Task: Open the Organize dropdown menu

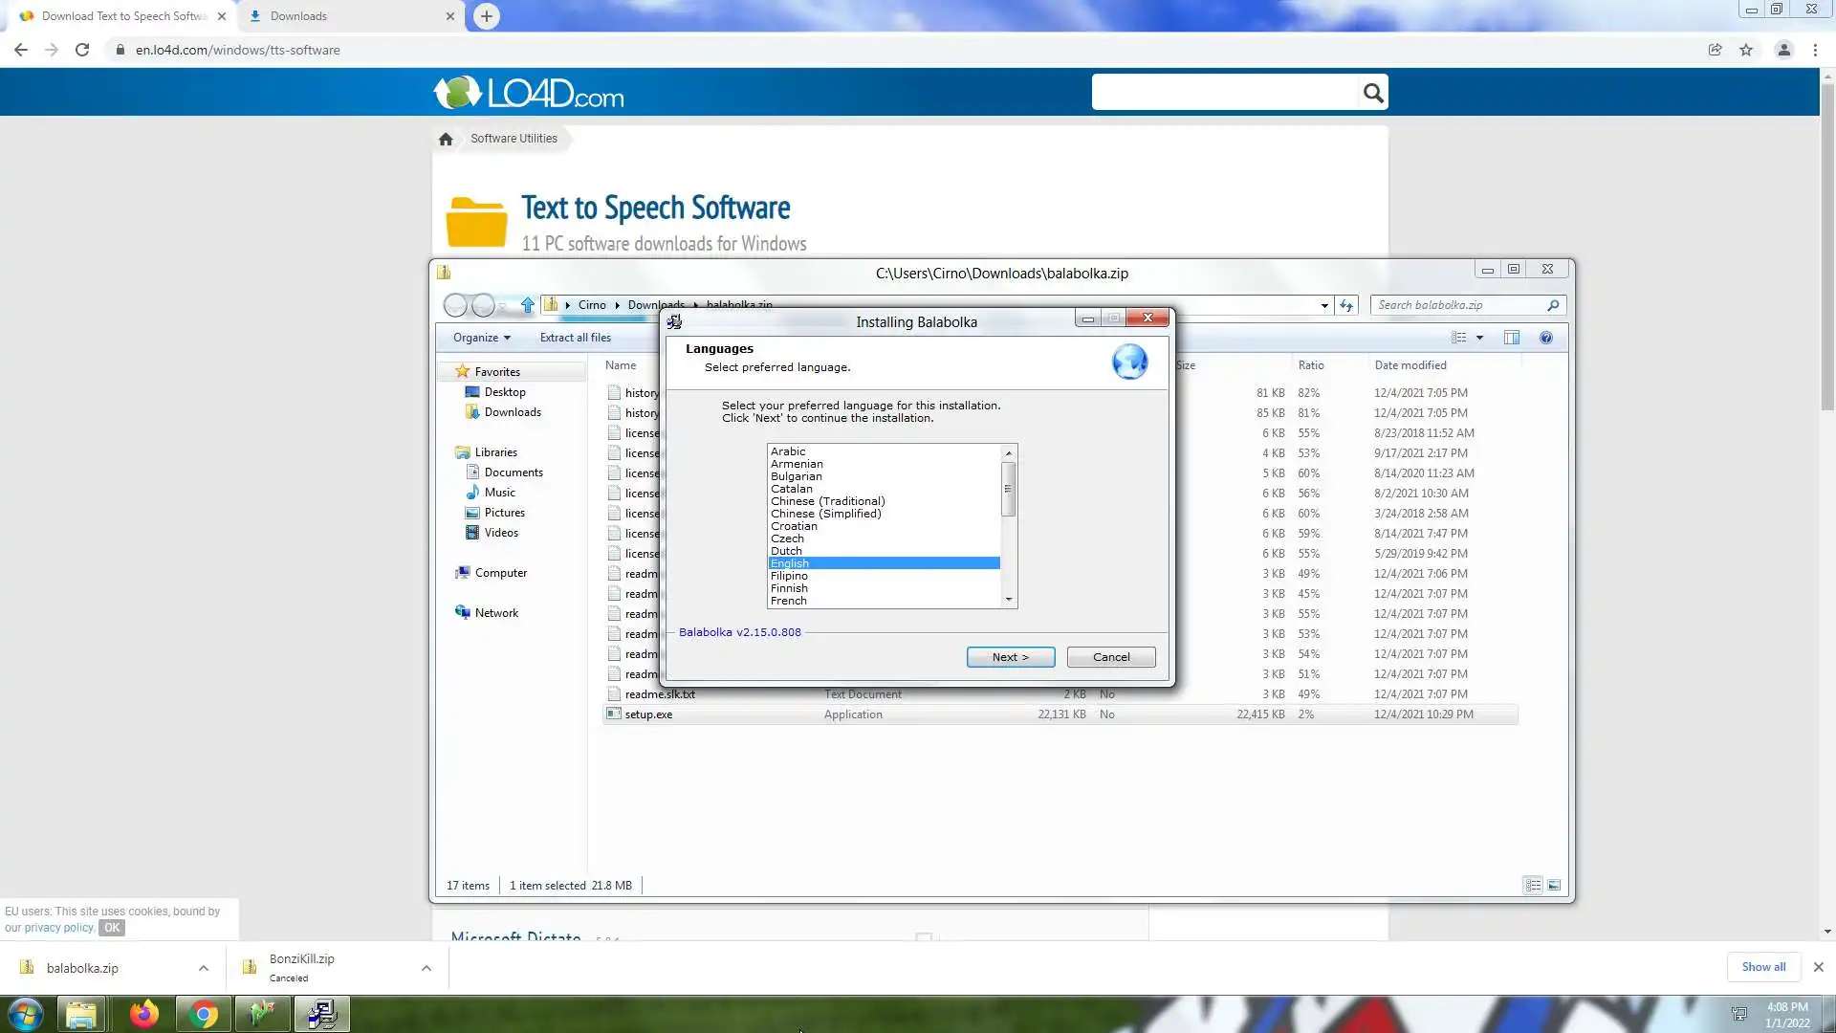Action: pos(481,338)
